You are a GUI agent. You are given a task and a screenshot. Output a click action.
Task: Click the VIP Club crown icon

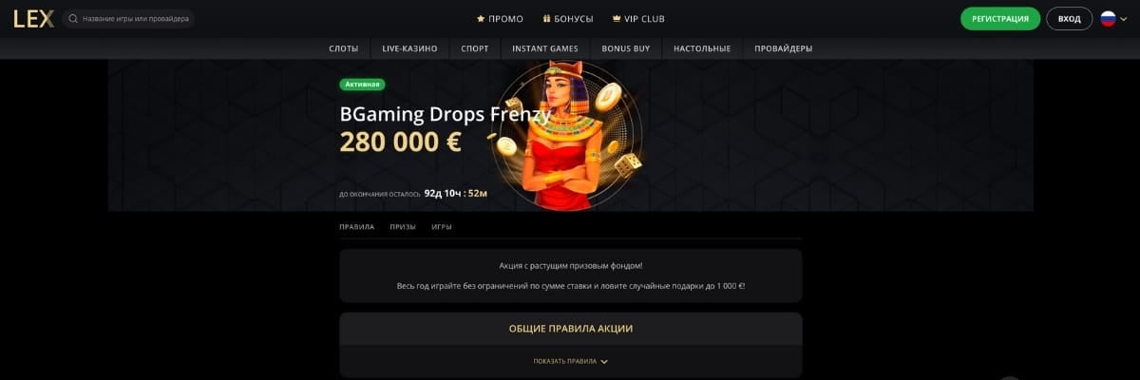coord(617,18)
